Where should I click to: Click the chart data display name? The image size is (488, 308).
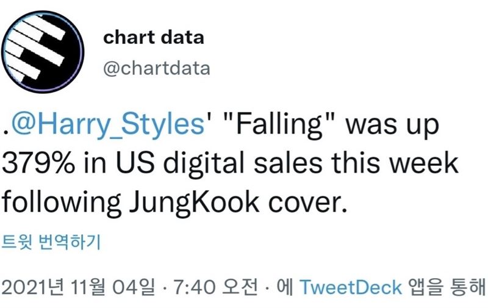154,37
